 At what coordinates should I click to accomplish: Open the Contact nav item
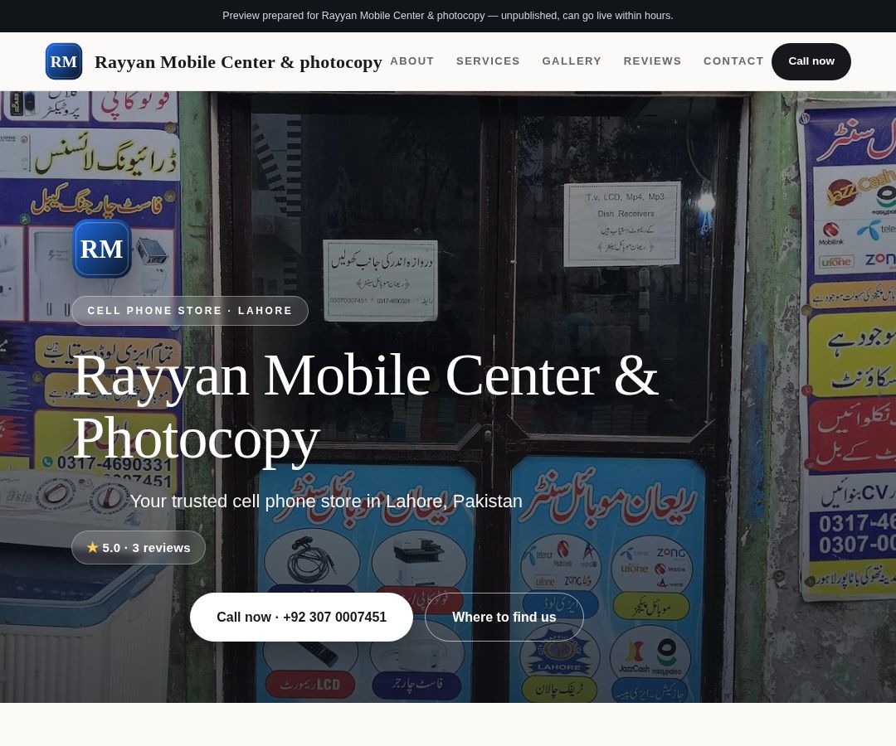(x=733, y=61)
